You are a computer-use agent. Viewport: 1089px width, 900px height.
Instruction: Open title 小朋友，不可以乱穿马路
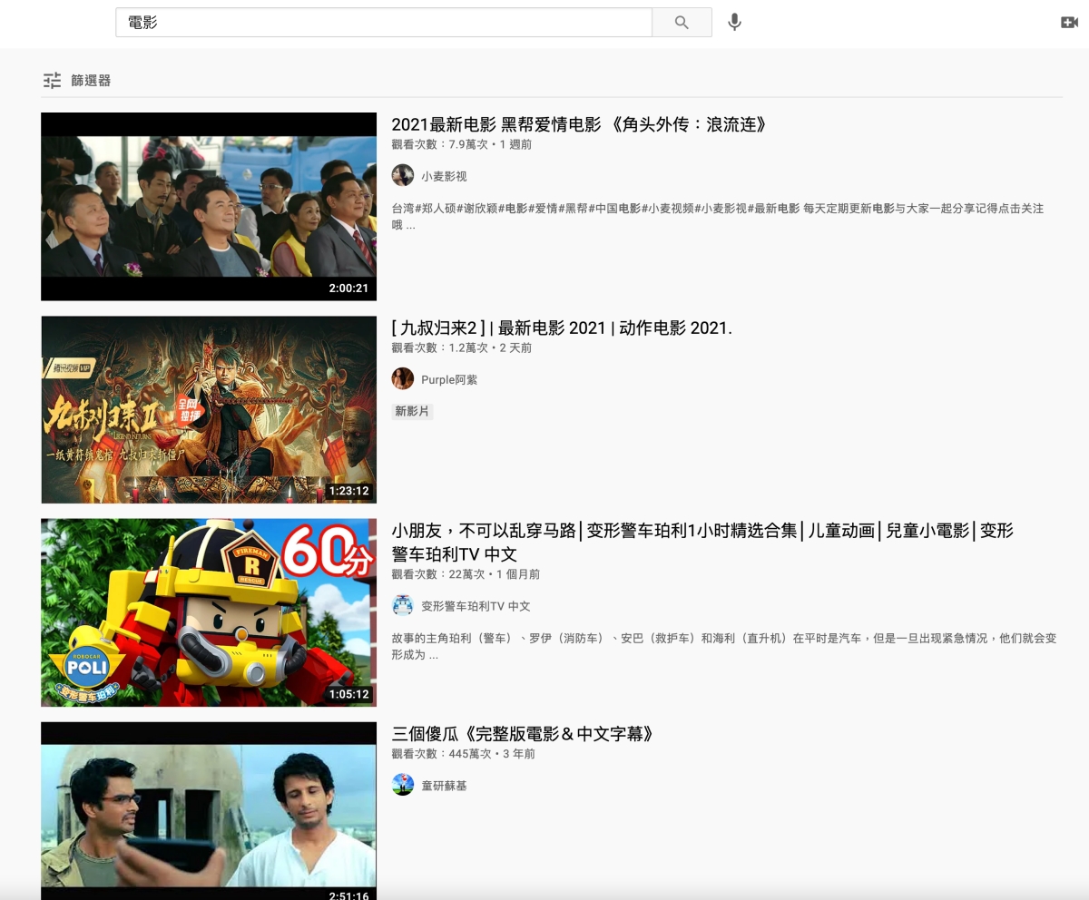702,542
